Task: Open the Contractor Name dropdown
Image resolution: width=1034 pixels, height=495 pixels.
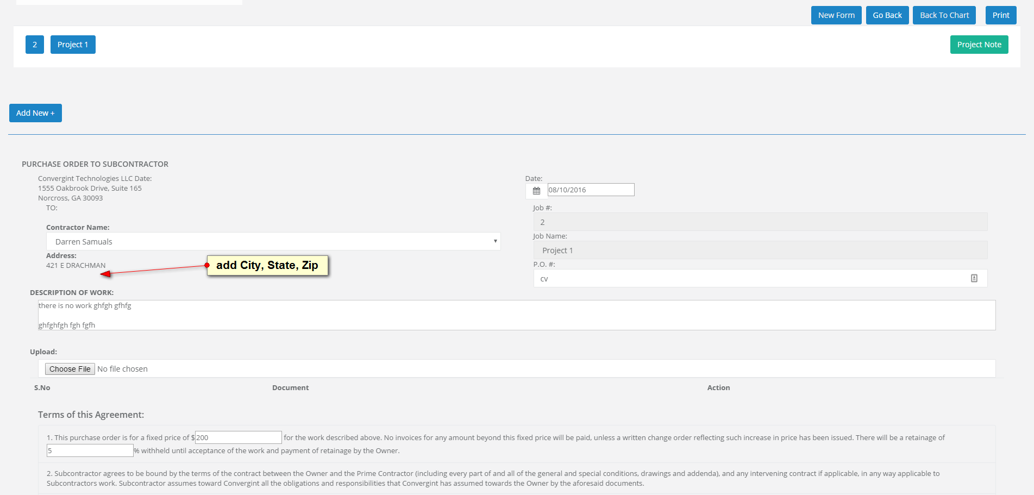Action: [273, 242]
